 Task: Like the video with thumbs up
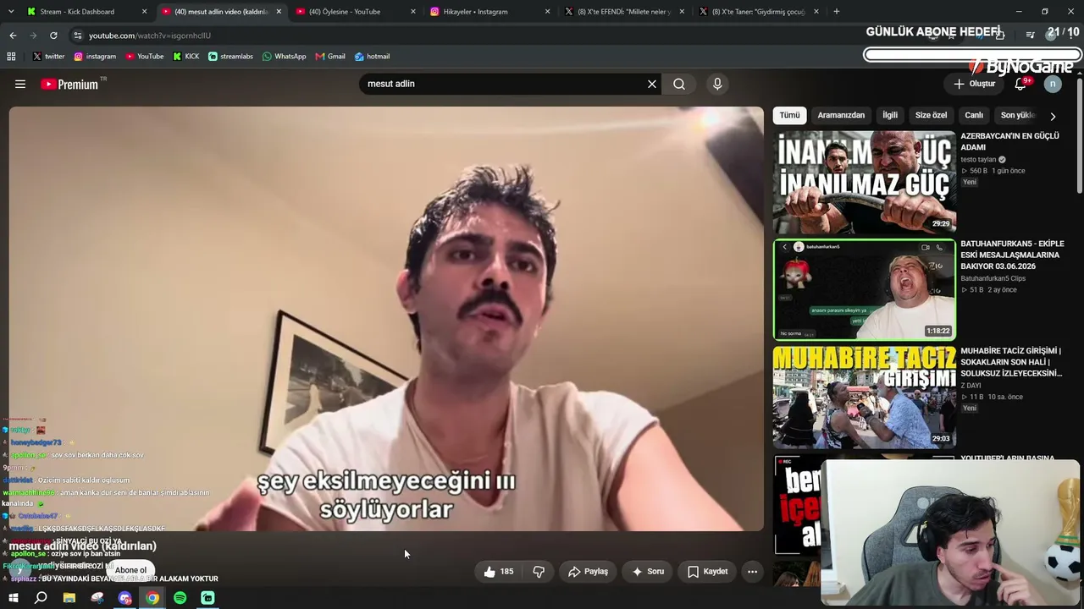pos(498,572)
